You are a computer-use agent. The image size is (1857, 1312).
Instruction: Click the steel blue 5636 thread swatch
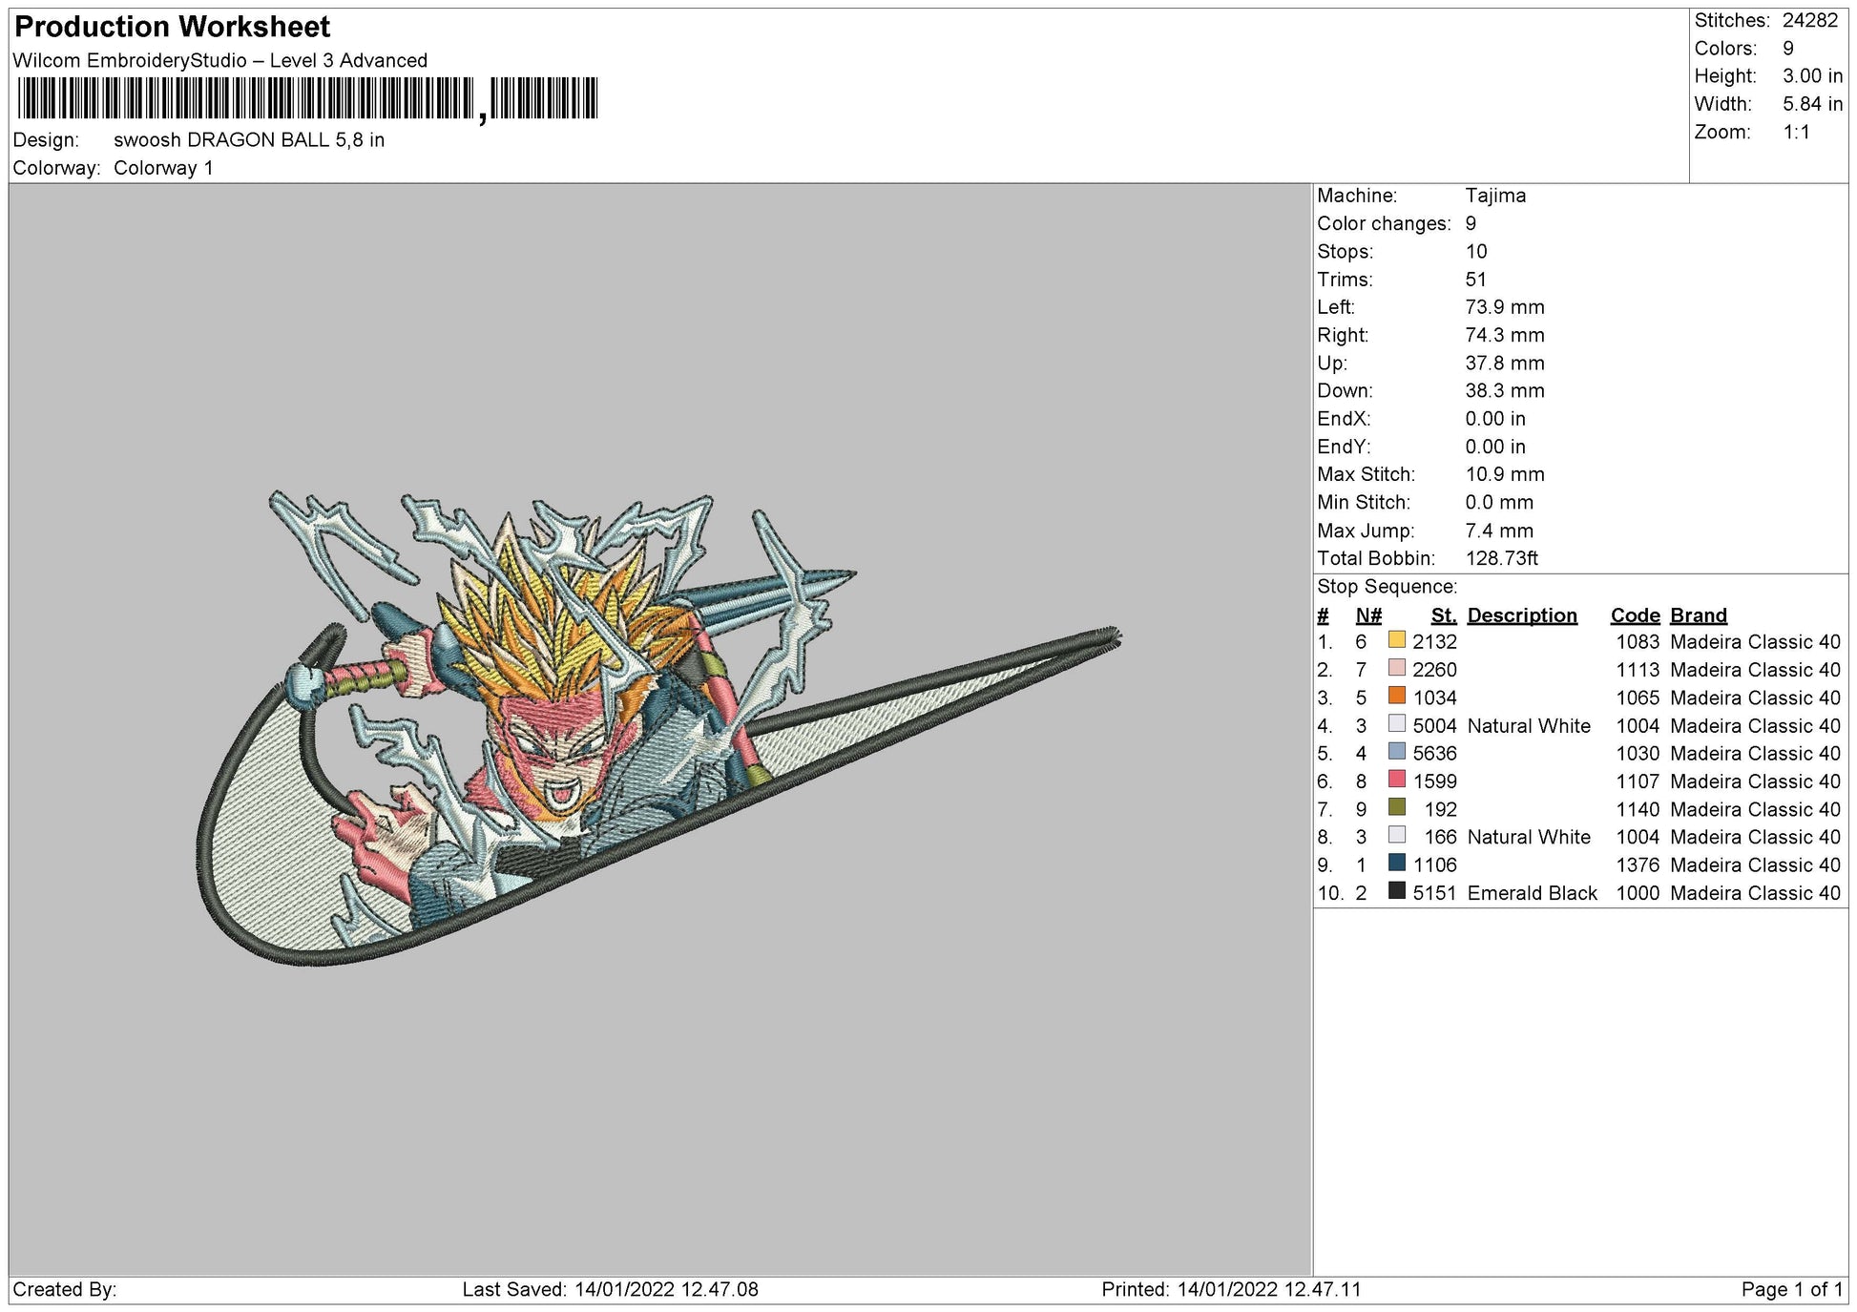pos(1396,752)
